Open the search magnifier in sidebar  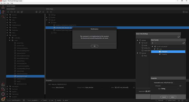[x=3, y=17]
